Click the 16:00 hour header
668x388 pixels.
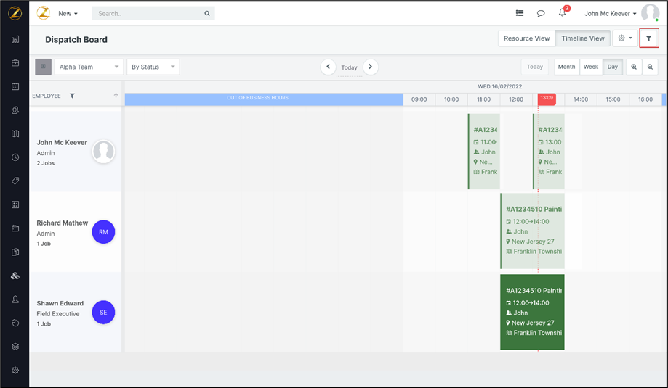pos(645,99)
